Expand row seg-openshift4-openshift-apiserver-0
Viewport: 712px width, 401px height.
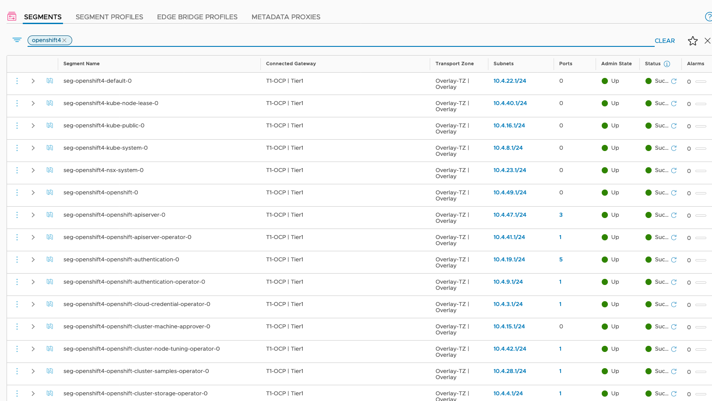tap(33, 215)
